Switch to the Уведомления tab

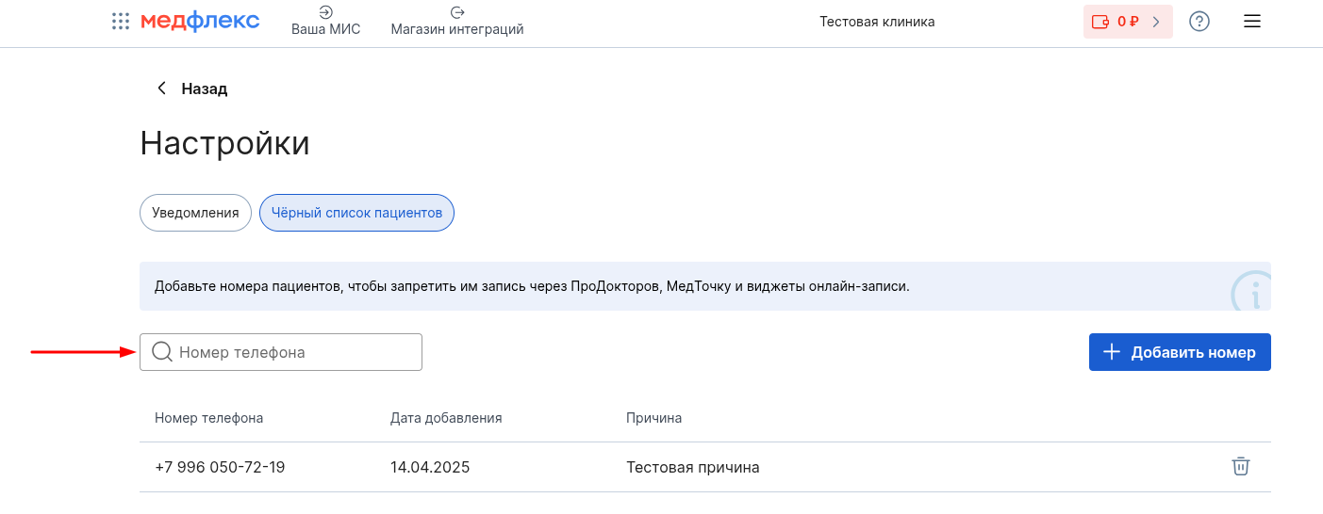(196, 213)
